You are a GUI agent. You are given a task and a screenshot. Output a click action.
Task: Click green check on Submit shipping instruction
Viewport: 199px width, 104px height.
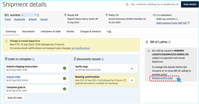(65, 68)
